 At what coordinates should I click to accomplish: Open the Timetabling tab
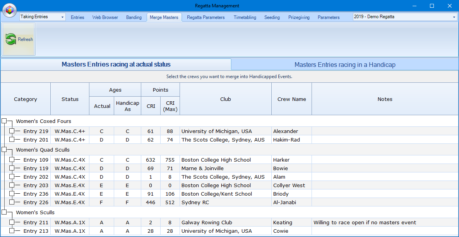pos(245,17)
